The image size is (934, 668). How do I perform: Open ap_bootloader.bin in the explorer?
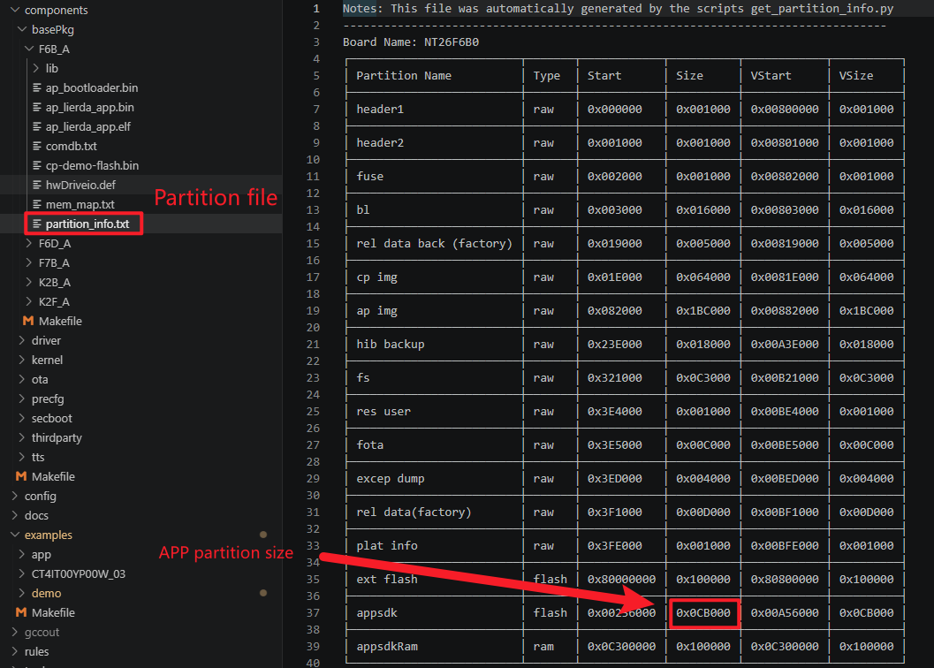click(92, 87)
